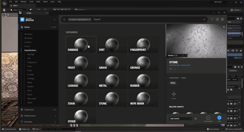The image size is (244, 132).
Task: Open the Settings dropdown in Unreal Editor
Action: point(236,10)
